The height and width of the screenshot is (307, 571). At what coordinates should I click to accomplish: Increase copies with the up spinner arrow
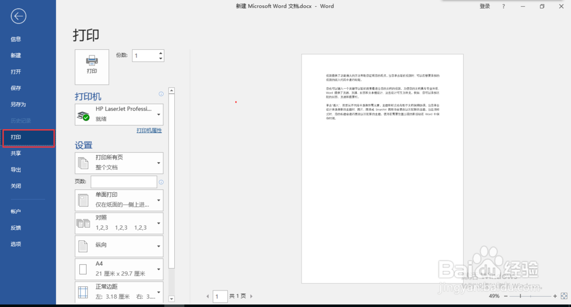coord(160,53)
